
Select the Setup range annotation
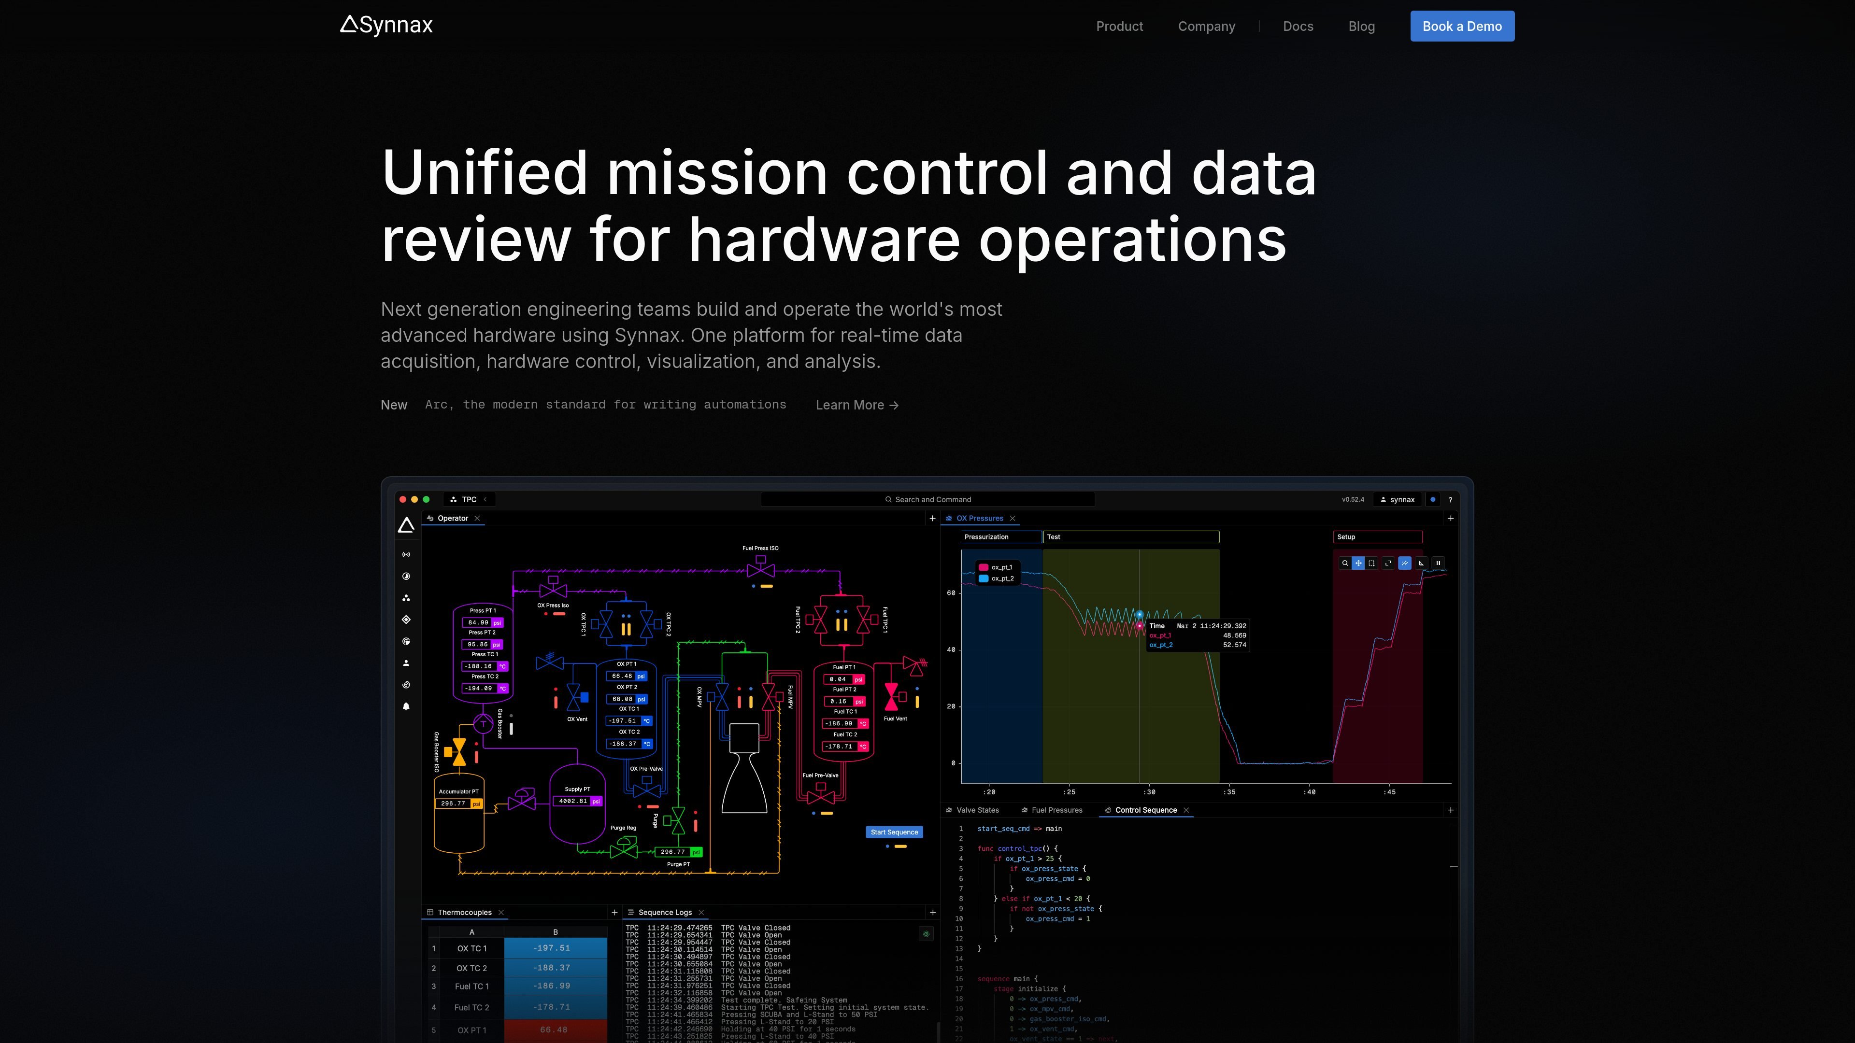pyautogui.click(x=1378, y=537)
